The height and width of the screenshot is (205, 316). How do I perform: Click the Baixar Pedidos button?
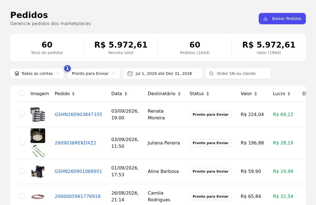[x=282, y=19]
